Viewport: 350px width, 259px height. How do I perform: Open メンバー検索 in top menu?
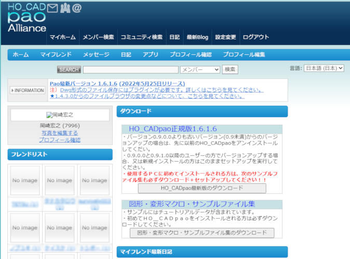(99, 37)
